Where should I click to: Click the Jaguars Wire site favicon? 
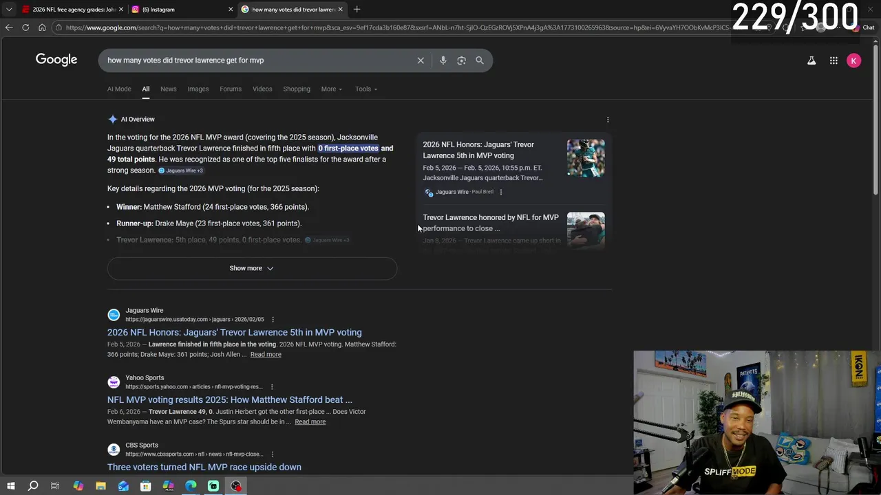click(x=114, y=315)
